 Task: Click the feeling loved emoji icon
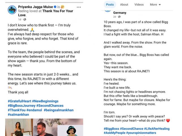(x=63, y=7)
